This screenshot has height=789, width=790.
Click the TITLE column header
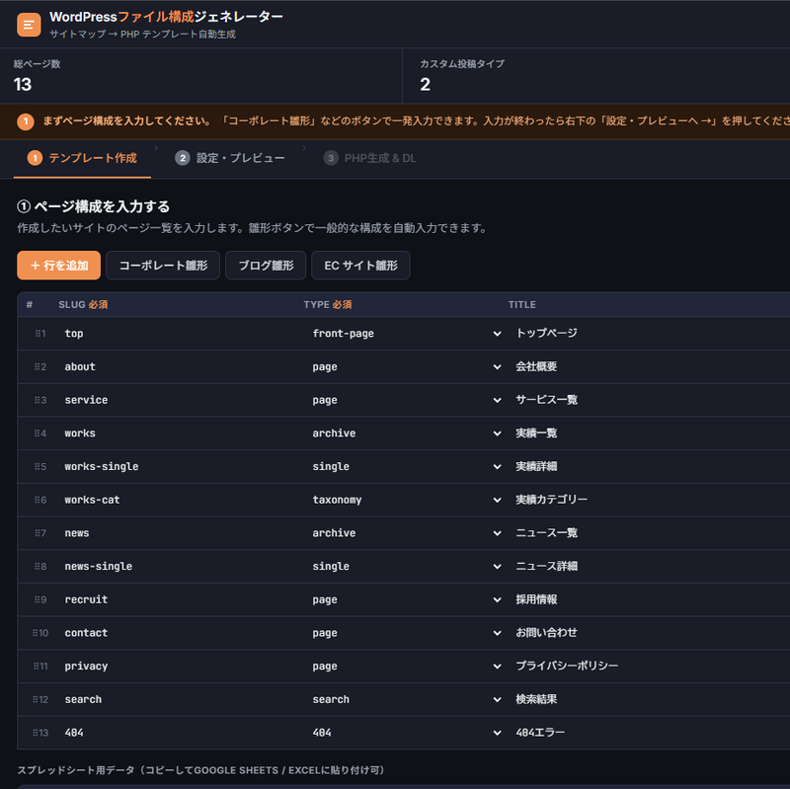(x=522, y=304)
